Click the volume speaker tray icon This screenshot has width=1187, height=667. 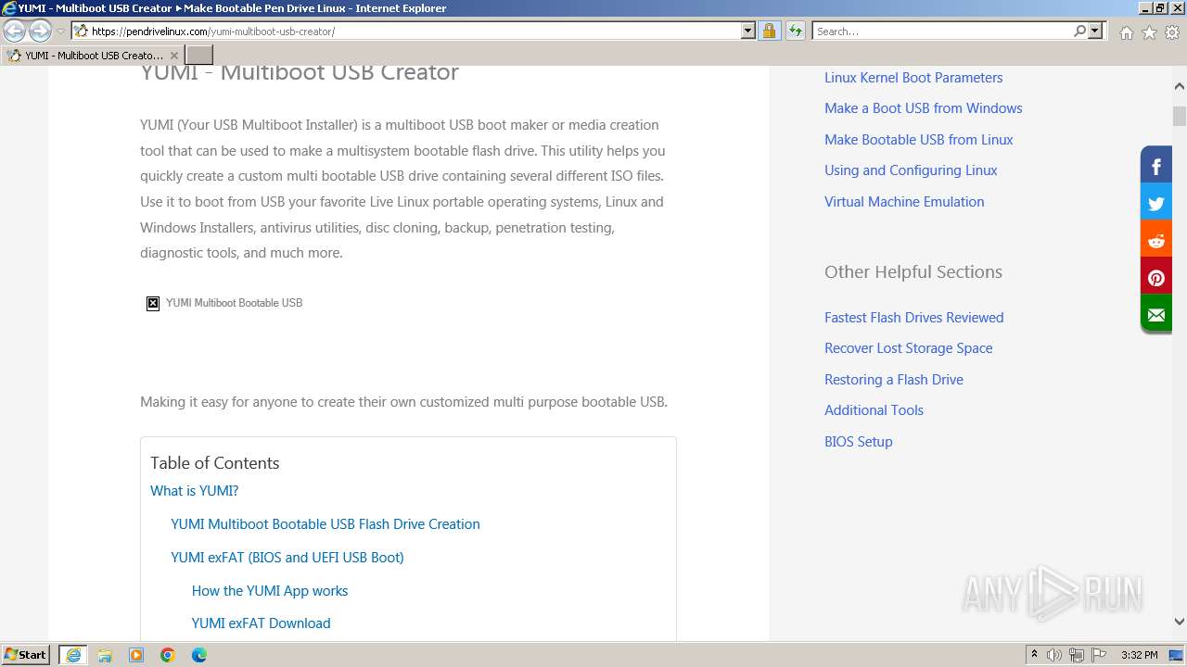click(1054, 655)
